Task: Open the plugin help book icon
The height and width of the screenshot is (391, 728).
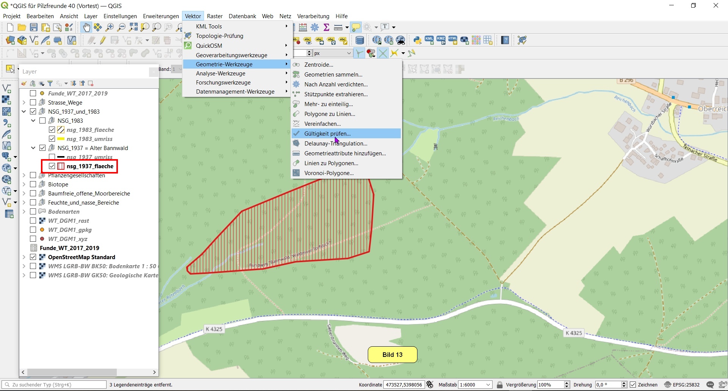Action: 505,40
